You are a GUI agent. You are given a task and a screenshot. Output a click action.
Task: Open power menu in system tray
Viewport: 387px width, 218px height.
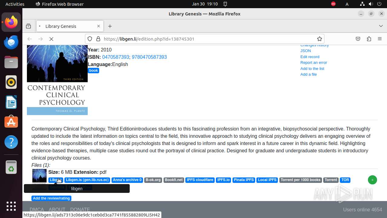tap(380, 4)
